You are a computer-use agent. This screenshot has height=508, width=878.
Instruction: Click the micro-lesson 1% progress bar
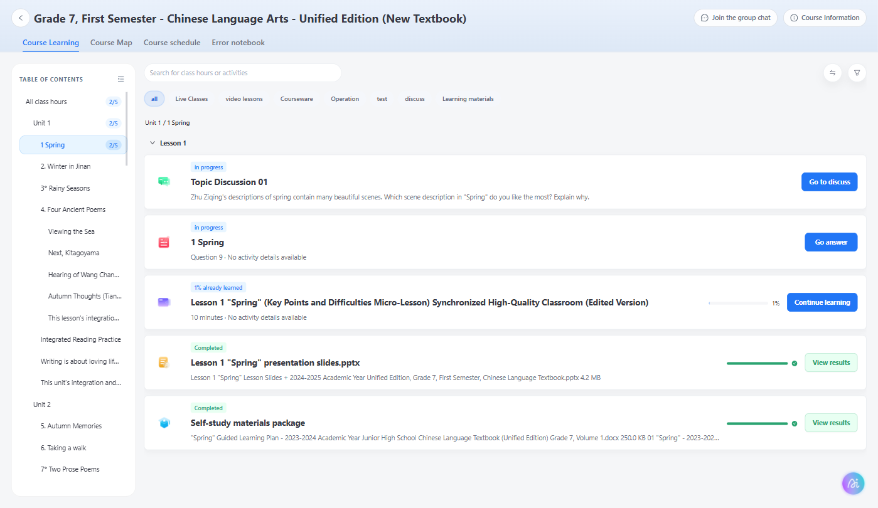pos(739,303)
